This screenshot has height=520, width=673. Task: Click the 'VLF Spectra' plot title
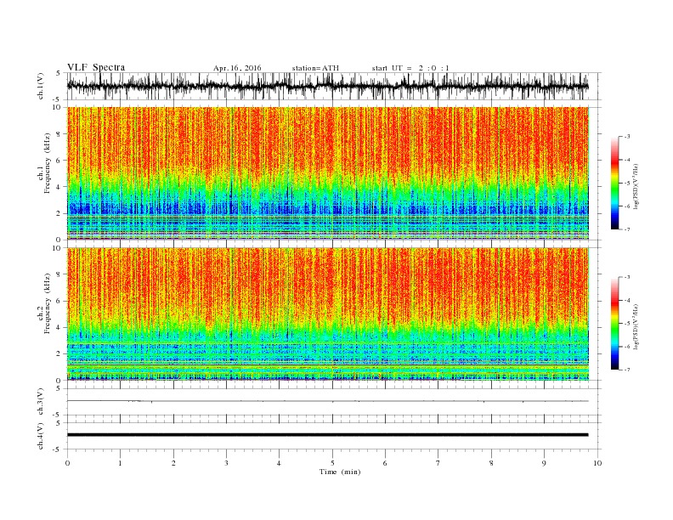point(96,67)
